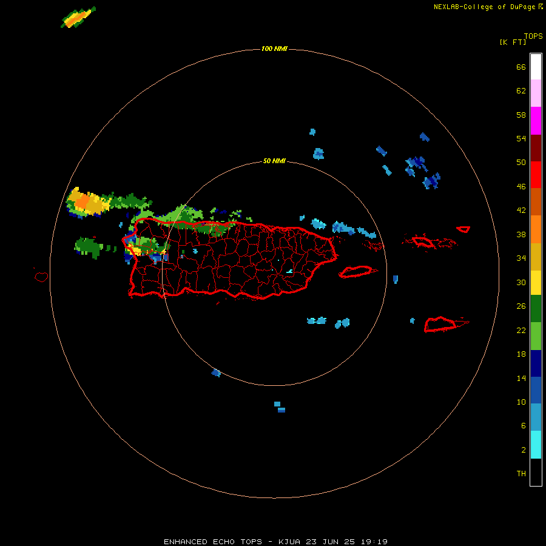
Task: Click the yellow echo over the west coast
Action: pos(135,250)
